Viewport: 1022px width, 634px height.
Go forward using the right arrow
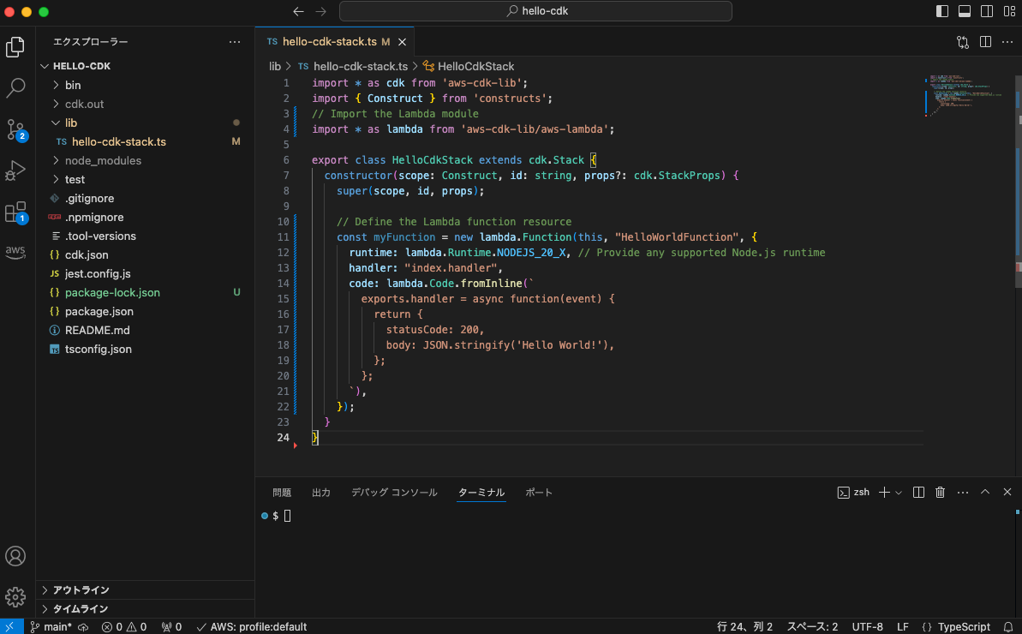click(320, 11)
